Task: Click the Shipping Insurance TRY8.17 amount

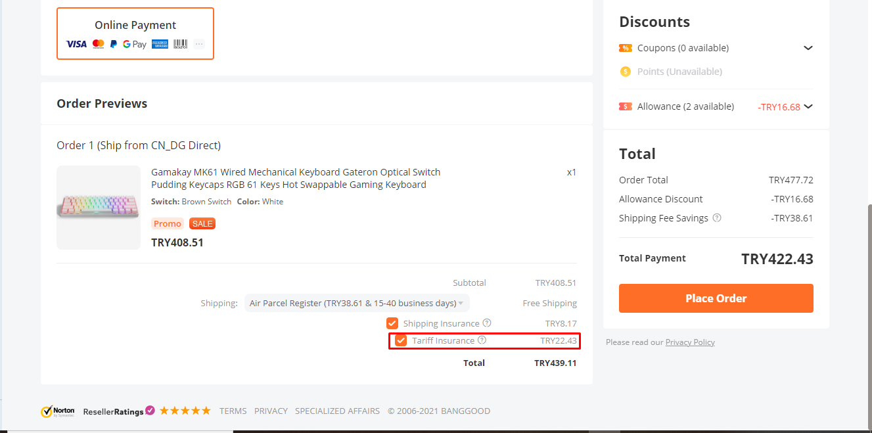Action: [x=561, y=323]
